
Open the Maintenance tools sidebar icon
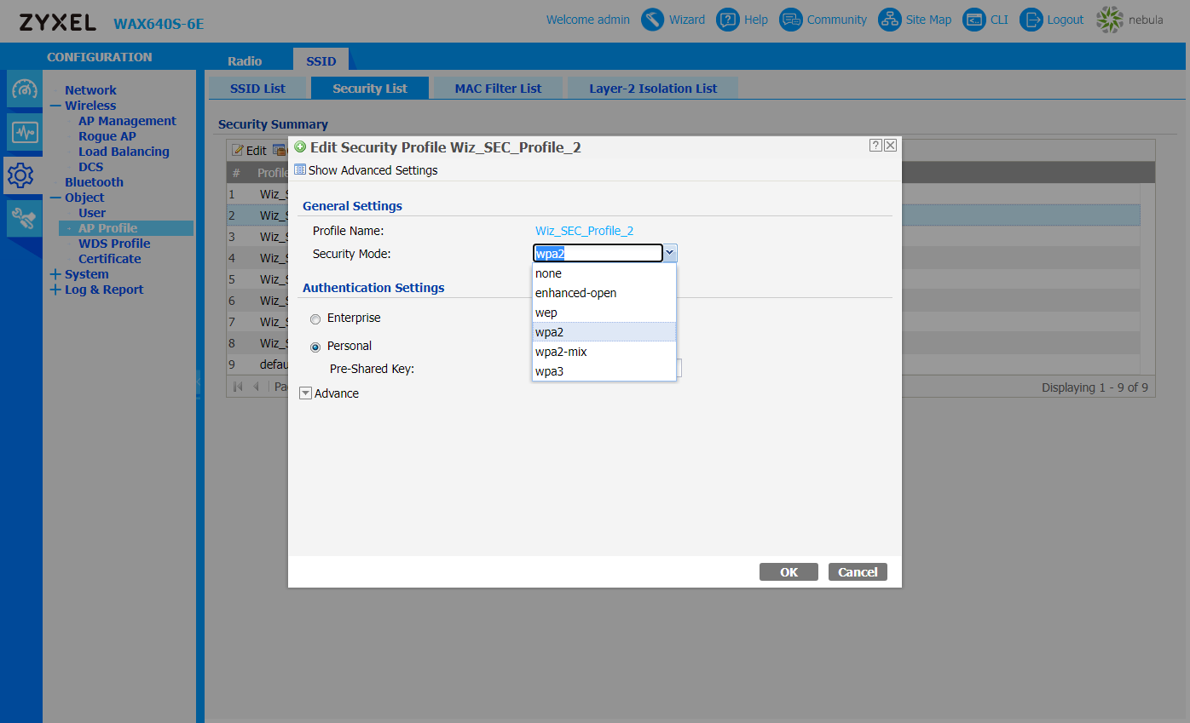[24, 219]
